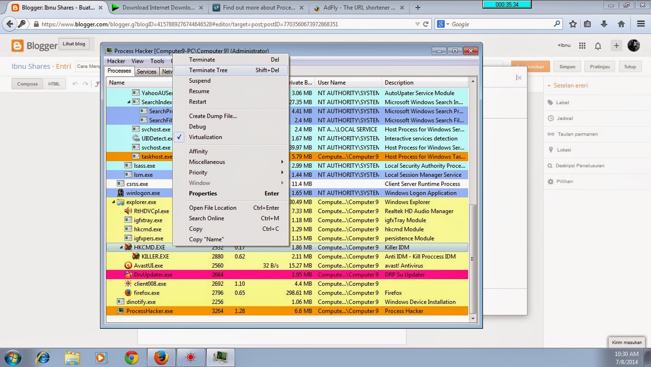Click the firefox.exe process icon
The height and width of the screenshot is (367, 651).
128,293
